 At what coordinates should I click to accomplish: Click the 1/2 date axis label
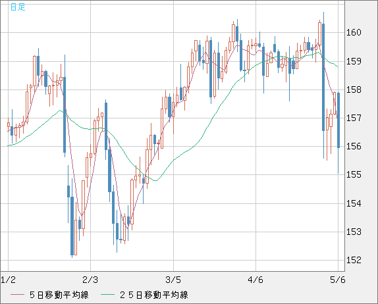click(x=9, y=280)
